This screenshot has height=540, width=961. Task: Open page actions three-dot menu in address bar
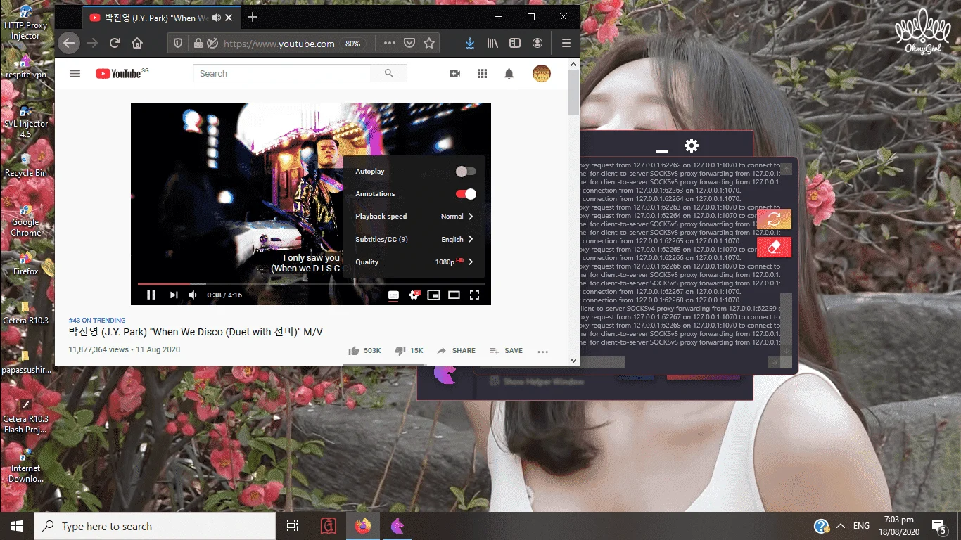point(389,44)
